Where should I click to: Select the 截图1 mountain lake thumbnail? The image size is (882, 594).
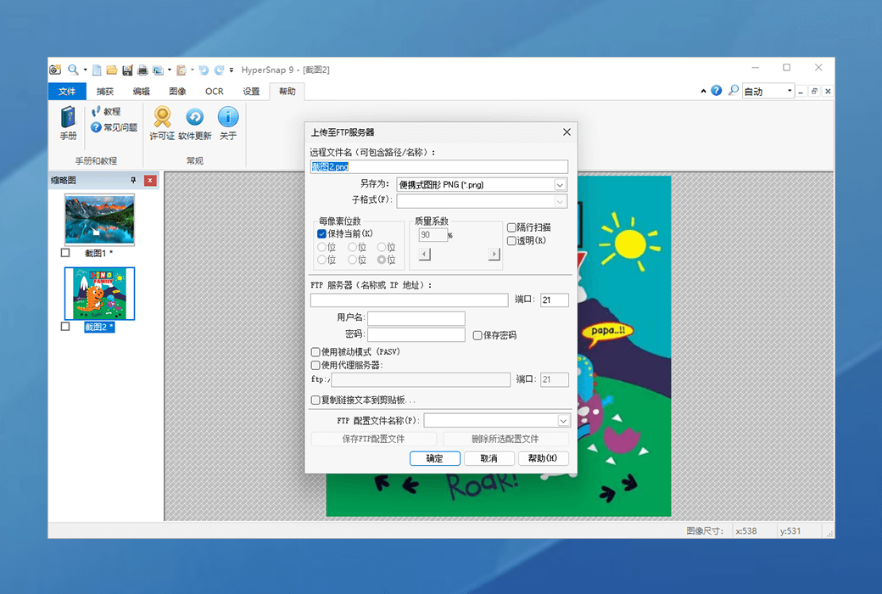99,220
